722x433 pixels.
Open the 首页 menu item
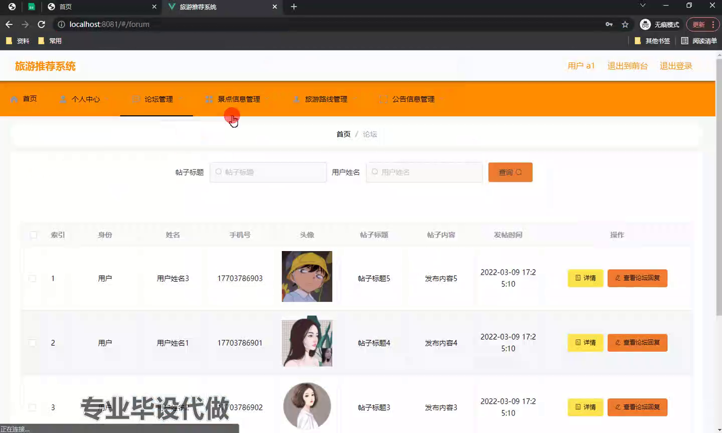24,99
